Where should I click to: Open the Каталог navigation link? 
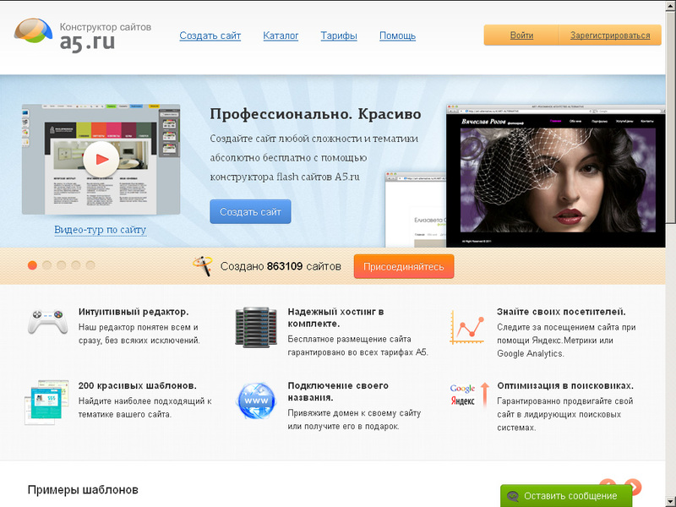pyautogui.click(x=281, y=35)
